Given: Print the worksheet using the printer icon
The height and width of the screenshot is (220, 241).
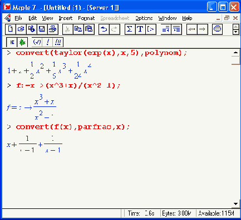Looking at the screenshot, I should (x=53, y=29).
